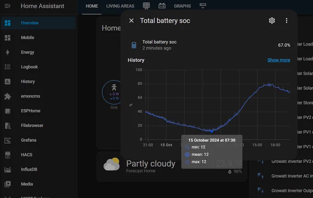Screen dimensions: 313x198
Task: Click the Growatt Inverter AC in icon
Action: (x=261, y=175)
